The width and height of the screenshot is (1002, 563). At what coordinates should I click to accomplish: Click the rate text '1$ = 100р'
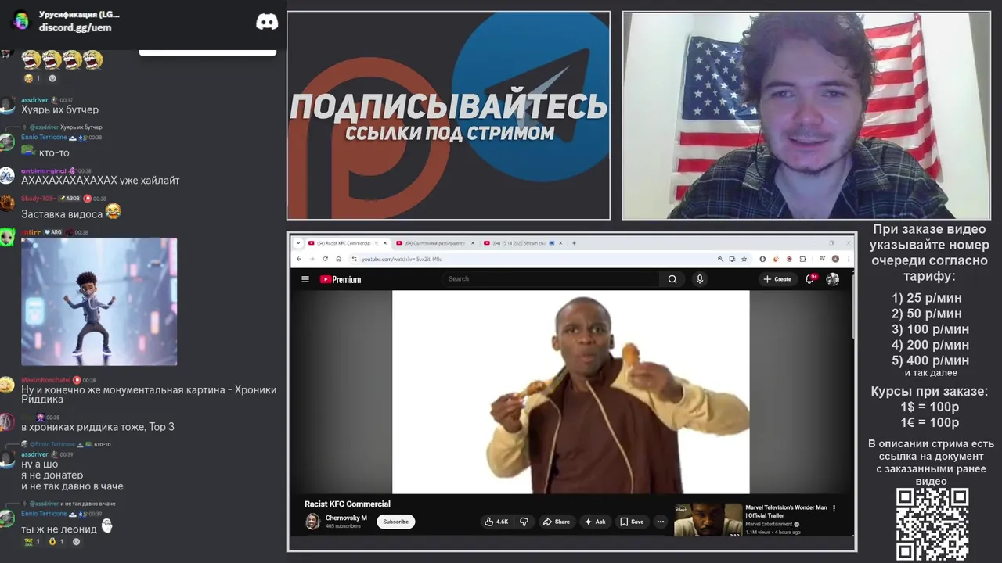[x=930, y=407]
